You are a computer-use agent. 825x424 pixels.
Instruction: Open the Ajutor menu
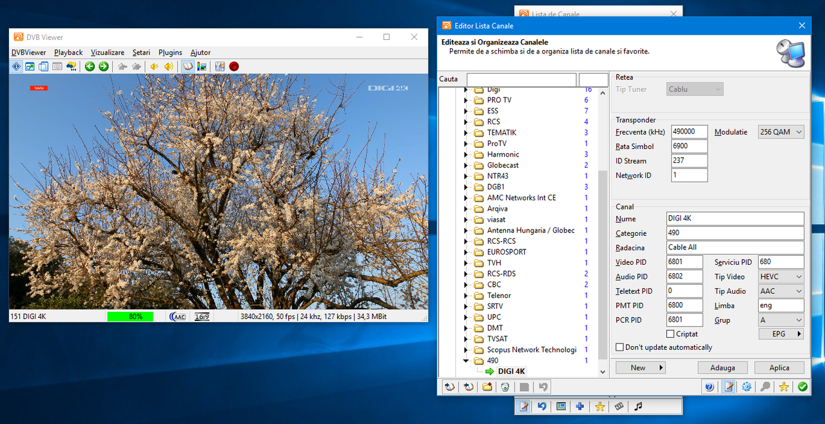200,52
